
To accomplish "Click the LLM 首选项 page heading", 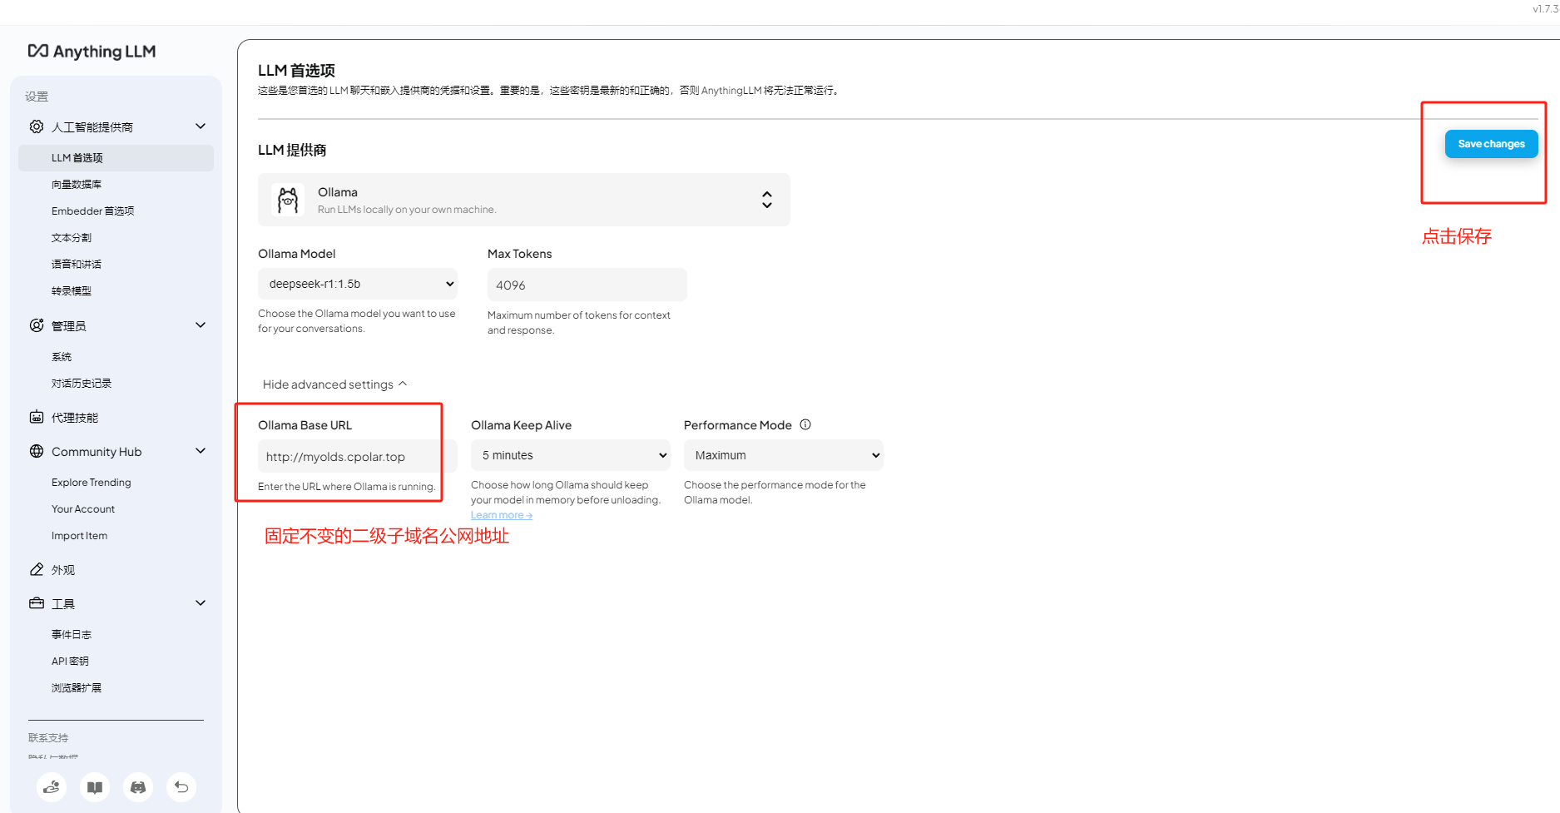I will point(296,71).
